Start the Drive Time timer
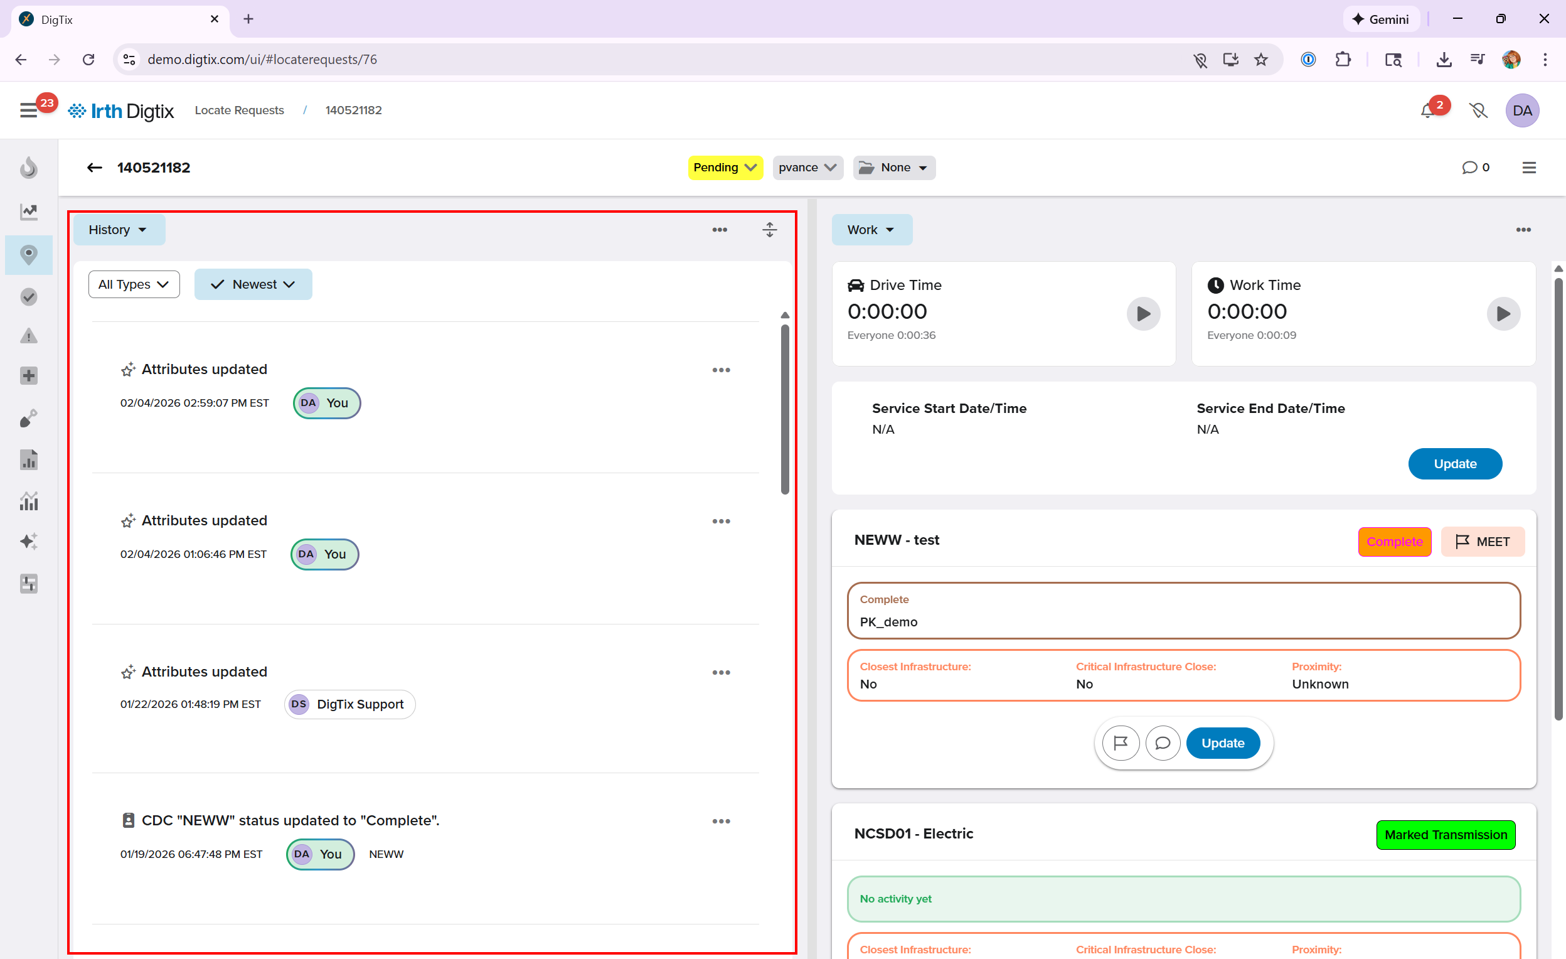 point(1143,314)
